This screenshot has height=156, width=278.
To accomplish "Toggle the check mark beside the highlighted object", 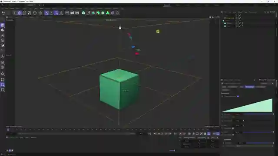I will [x=240, y=18].
